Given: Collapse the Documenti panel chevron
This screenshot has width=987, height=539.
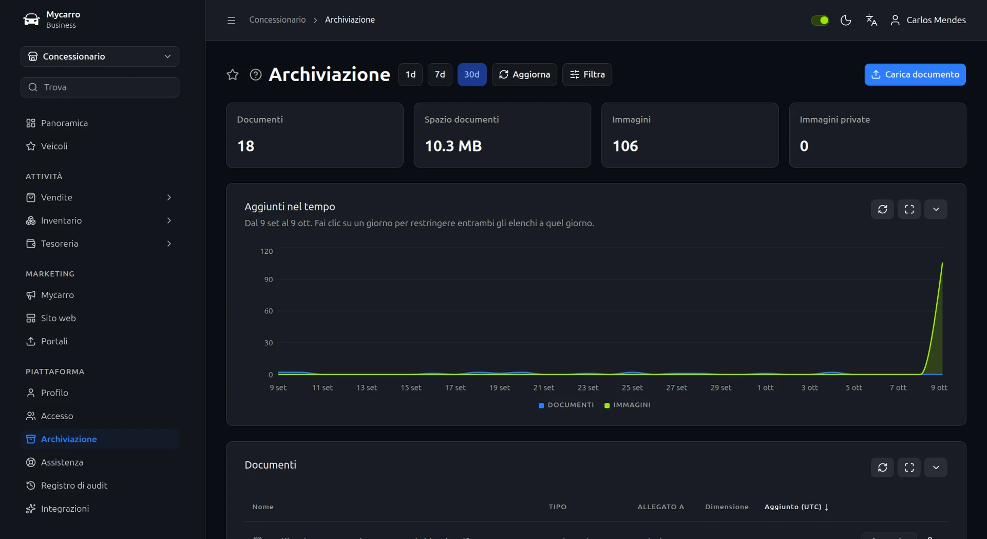Looking at the screenshot, I should pyautogui.click(x=936, y=468).
